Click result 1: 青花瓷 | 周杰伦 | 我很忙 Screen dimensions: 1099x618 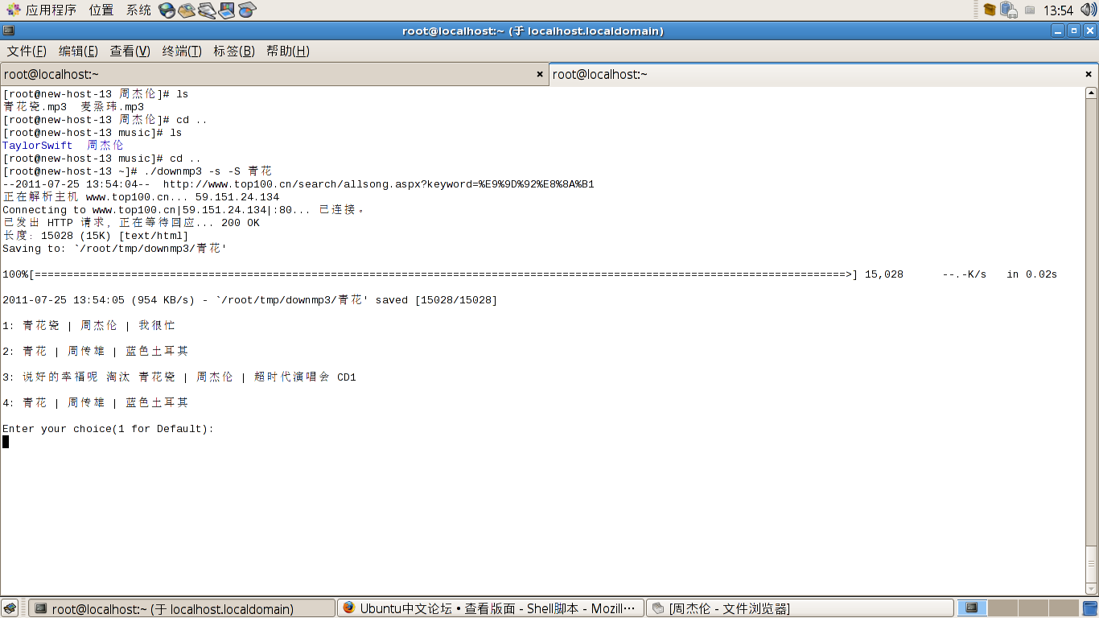[88, 326]
